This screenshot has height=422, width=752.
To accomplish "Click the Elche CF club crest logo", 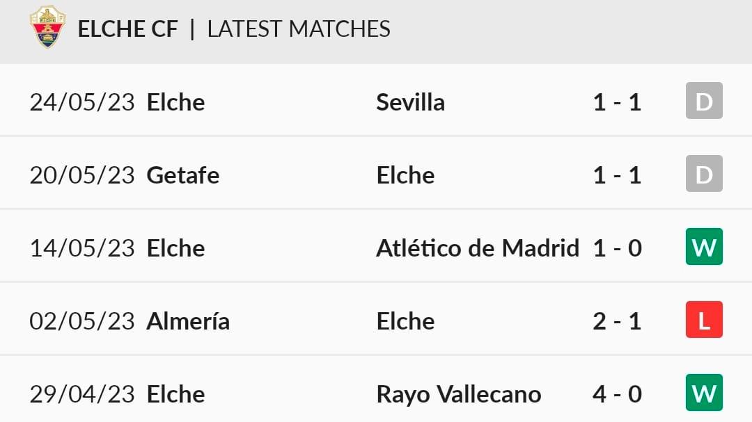I will pyautogui.click(x=47, y=27).
